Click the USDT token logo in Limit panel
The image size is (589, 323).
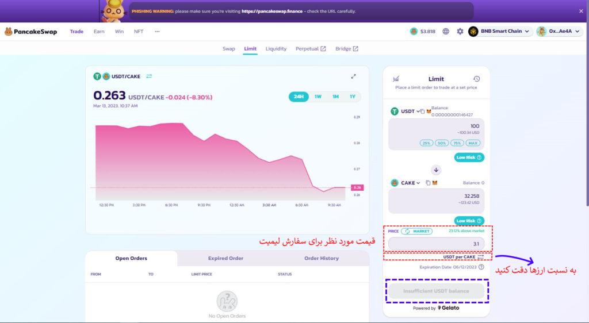pos(395,111)
